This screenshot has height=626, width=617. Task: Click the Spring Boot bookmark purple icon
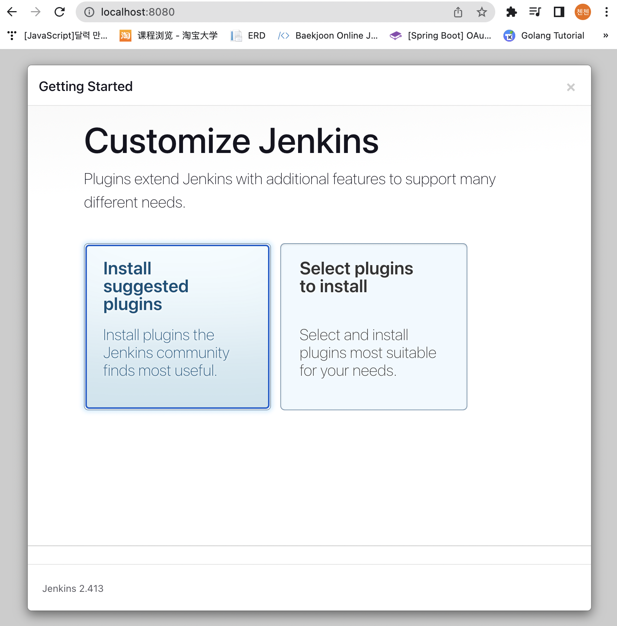pyautogui.click(x=396, y=35)
